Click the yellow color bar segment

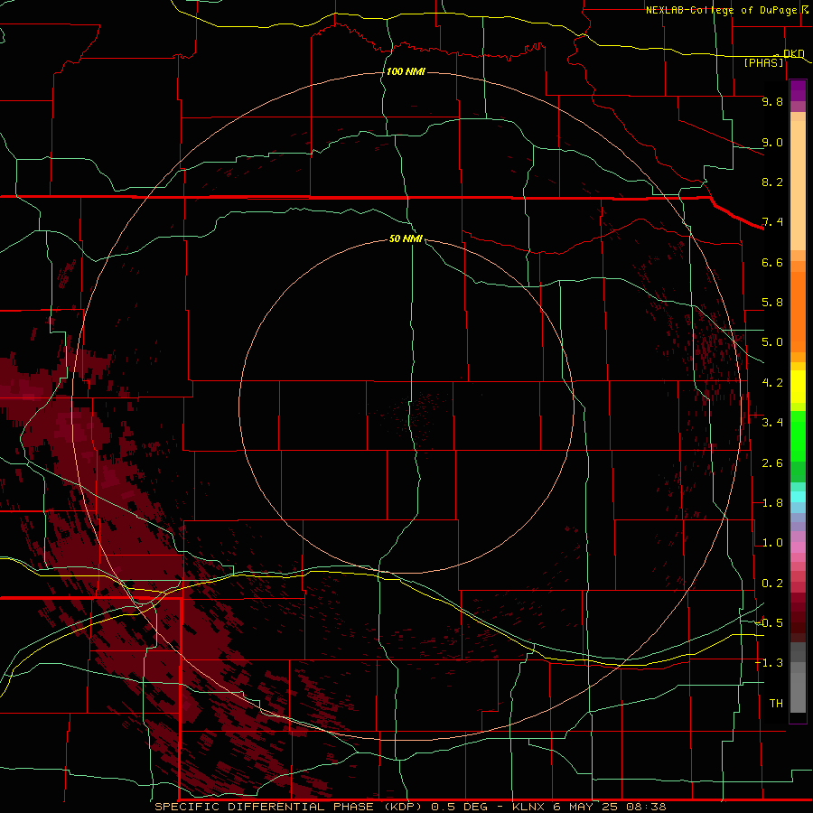coord(798,387)
